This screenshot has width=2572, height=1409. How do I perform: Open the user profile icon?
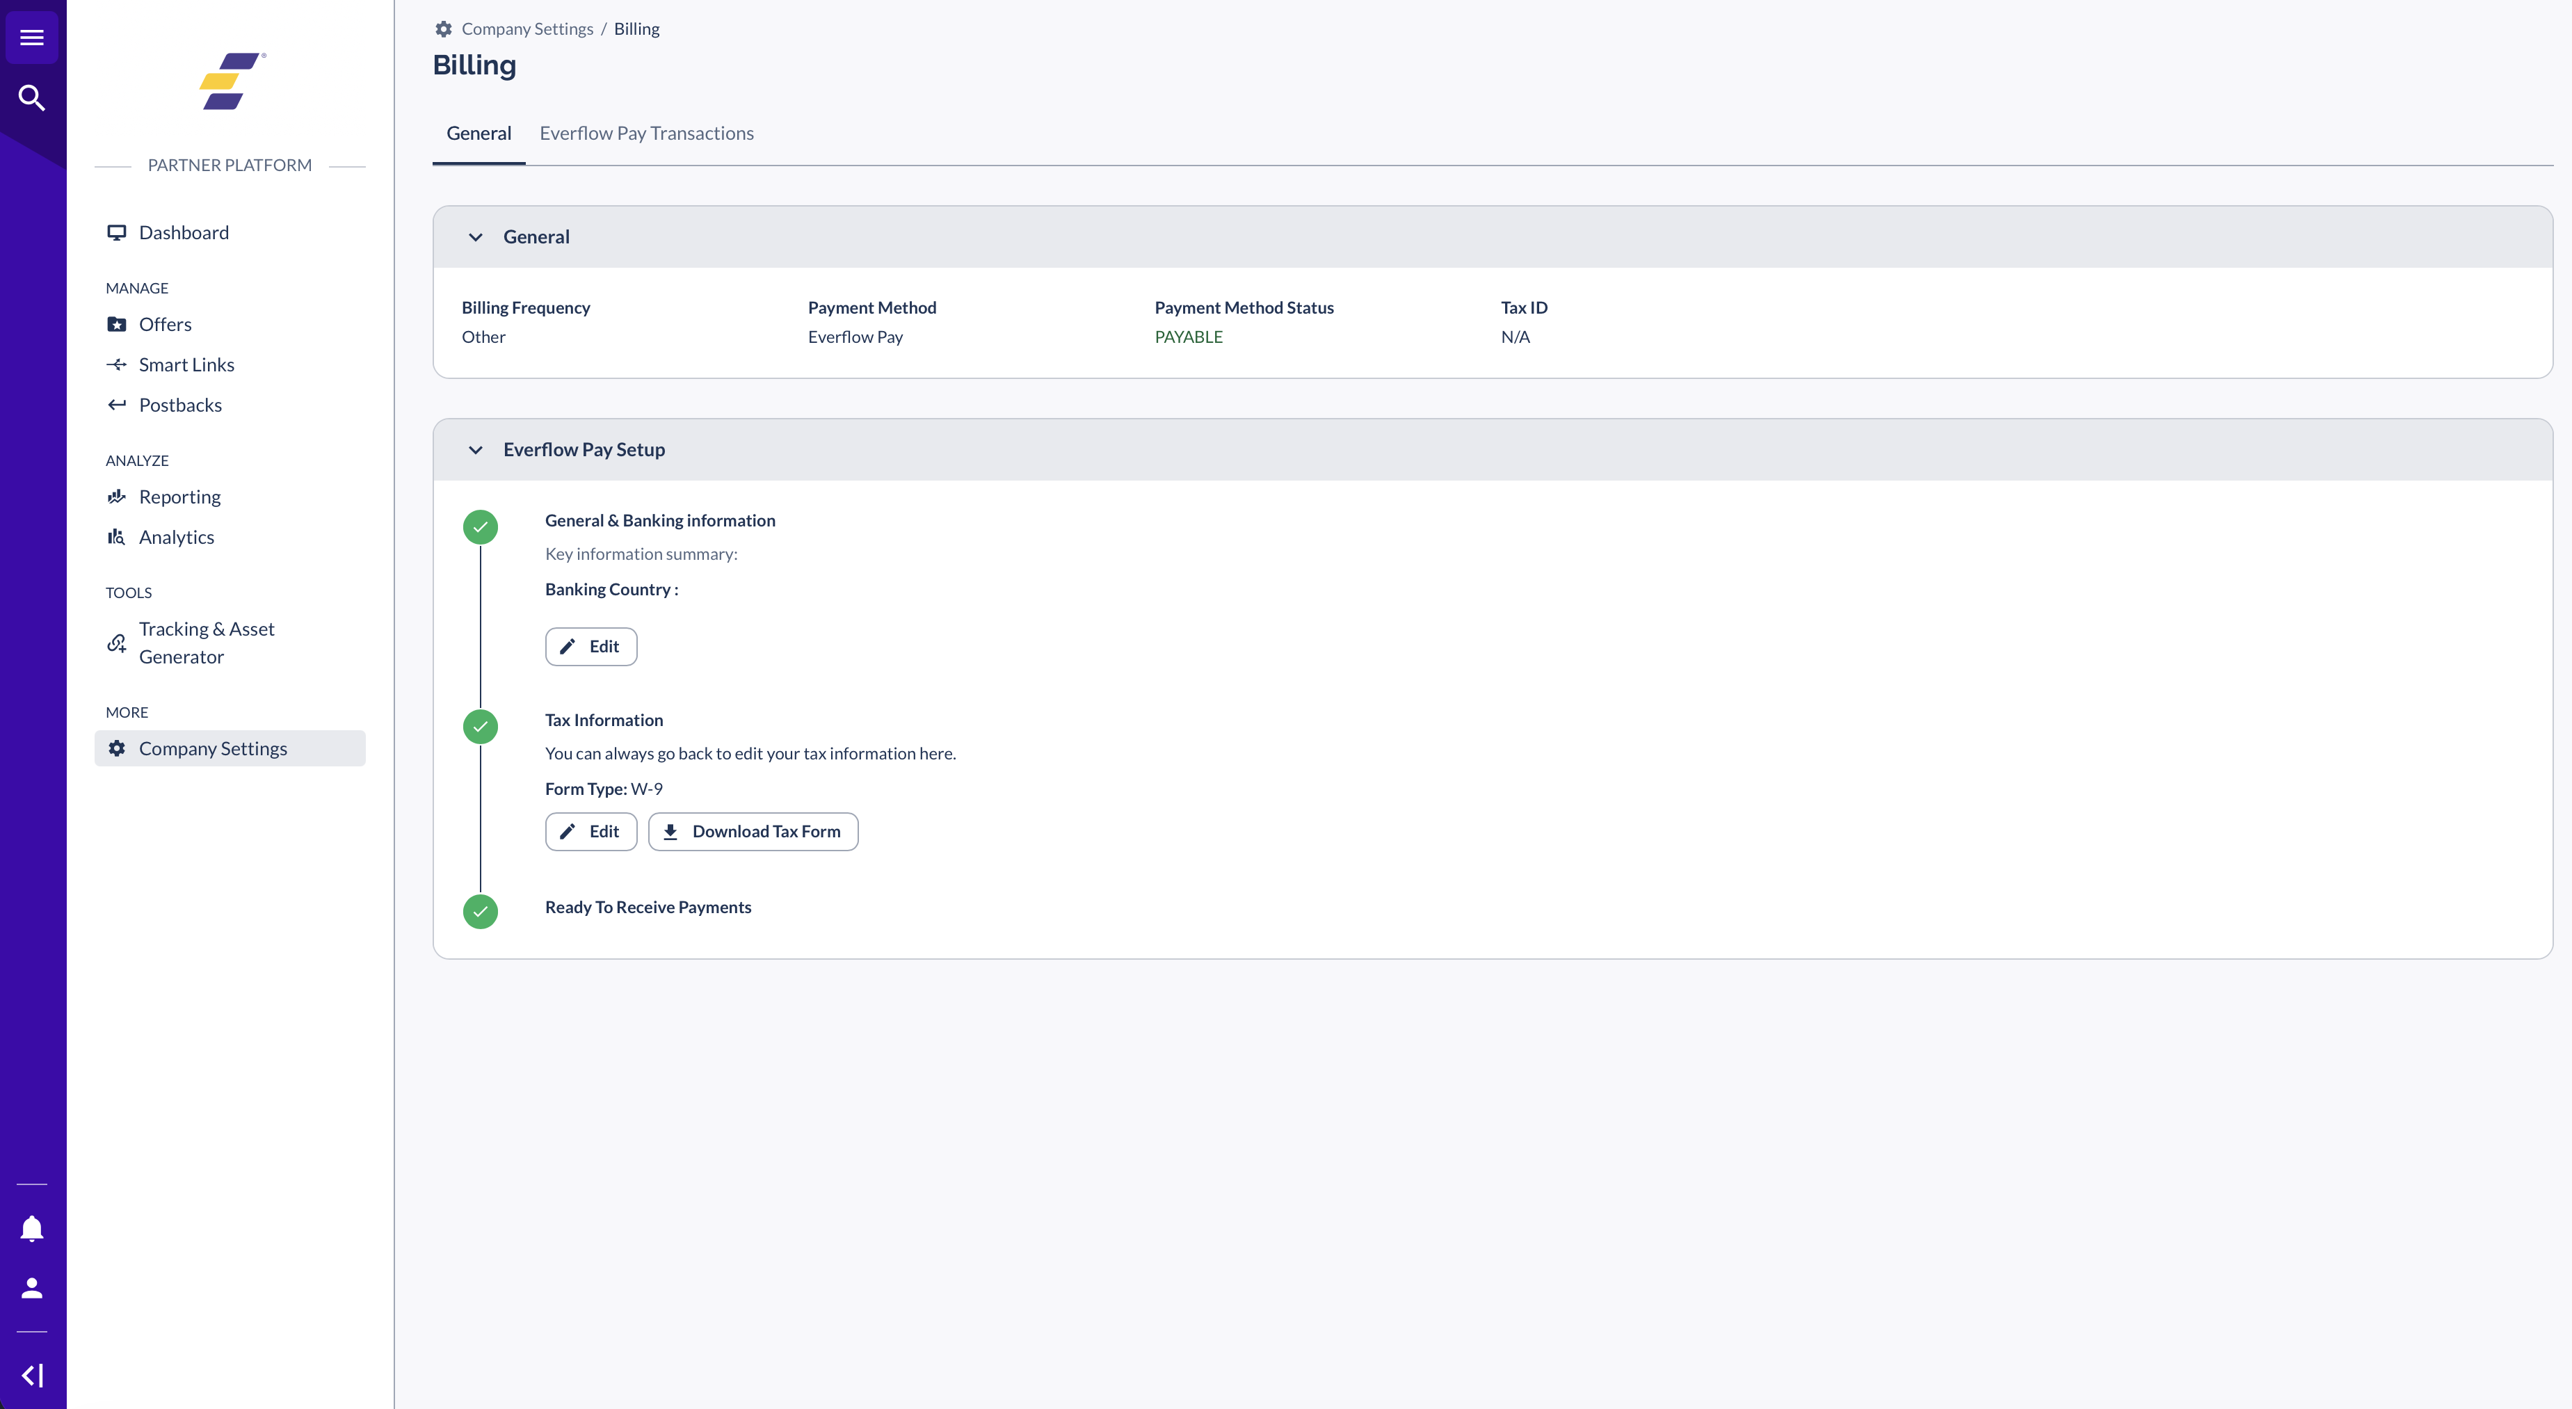[32, 1288]
